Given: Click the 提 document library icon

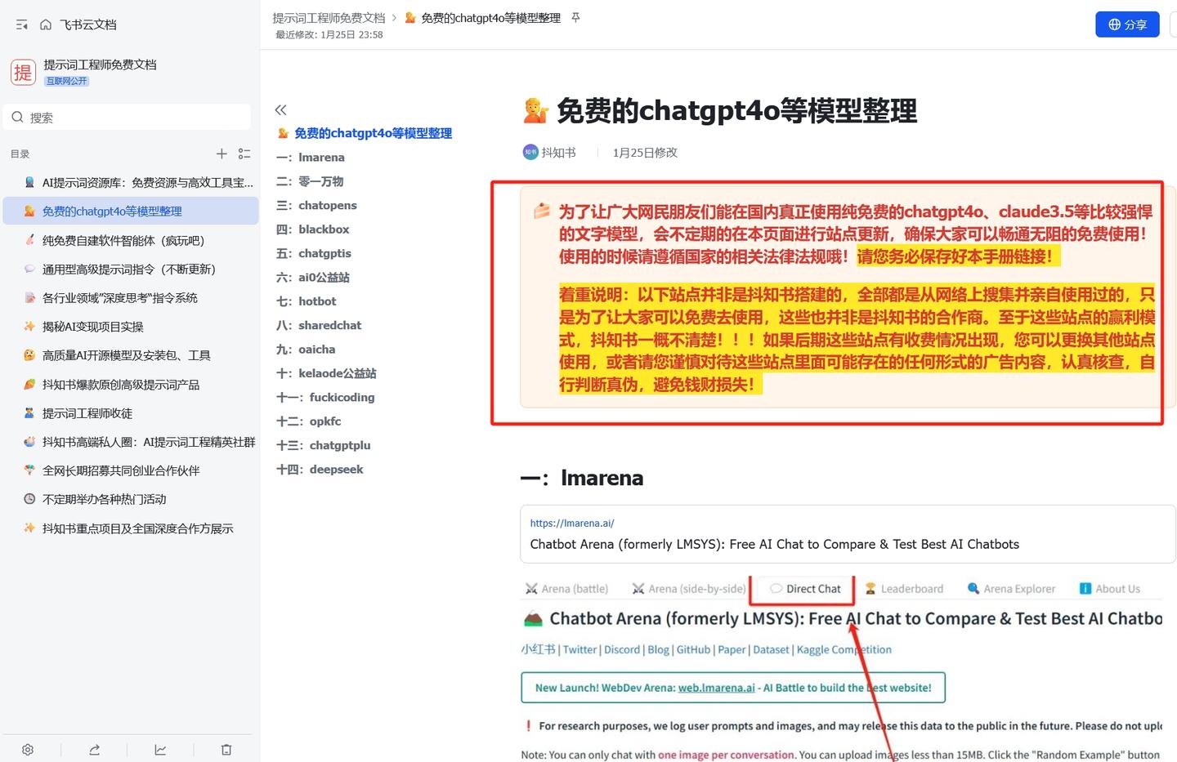Looking at the screenshot, I should (x=23, y=72).
